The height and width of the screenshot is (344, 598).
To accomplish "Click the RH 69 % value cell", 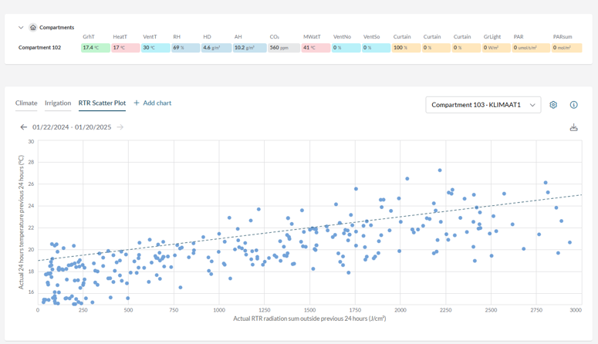I will click(185, 48).
